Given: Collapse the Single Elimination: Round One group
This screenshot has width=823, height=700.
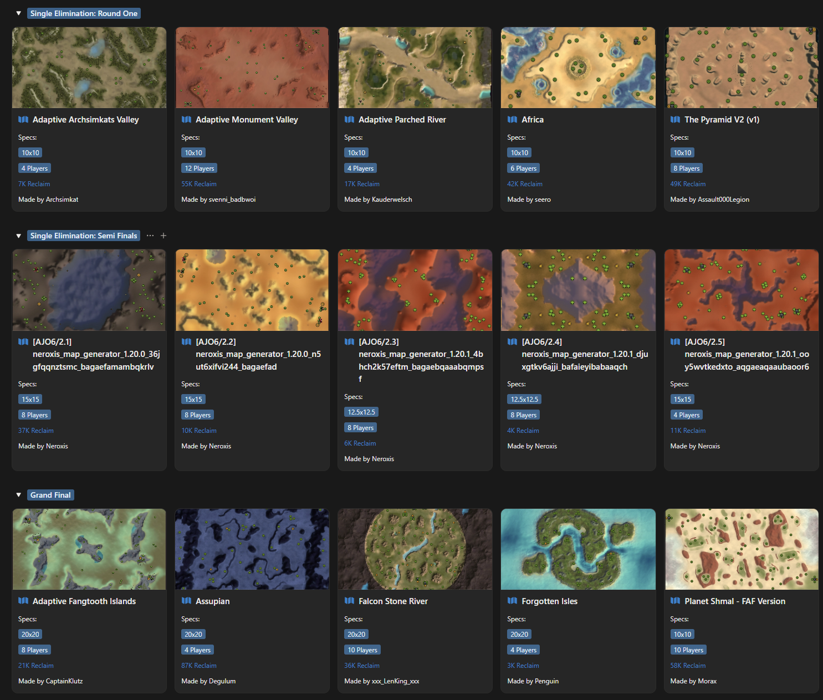Looking at the screenshot, I should [19, 13].
